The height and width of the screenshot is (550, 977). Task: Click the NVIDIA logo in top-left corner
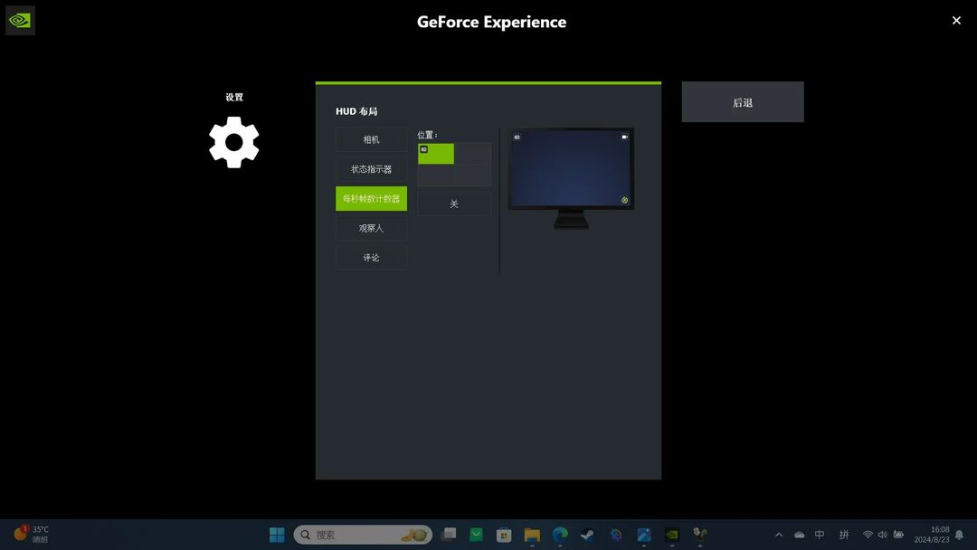coord(20,21)
